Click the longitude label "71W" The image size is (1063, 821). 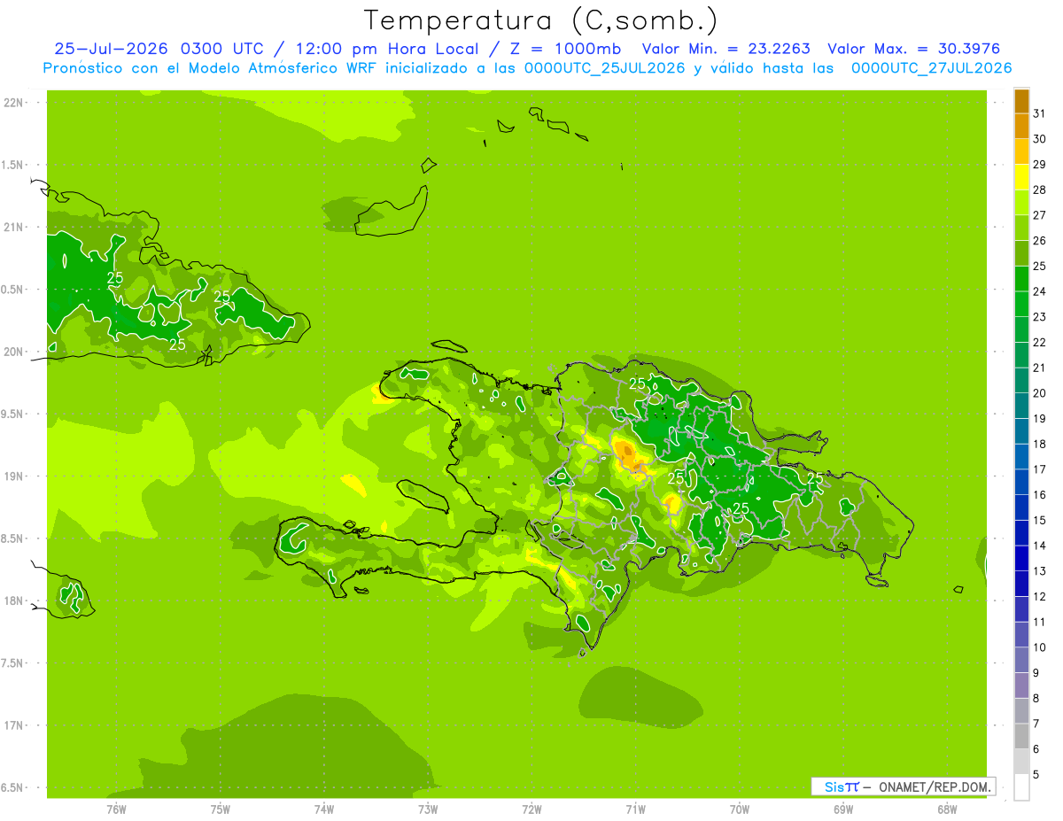point(635,809)
